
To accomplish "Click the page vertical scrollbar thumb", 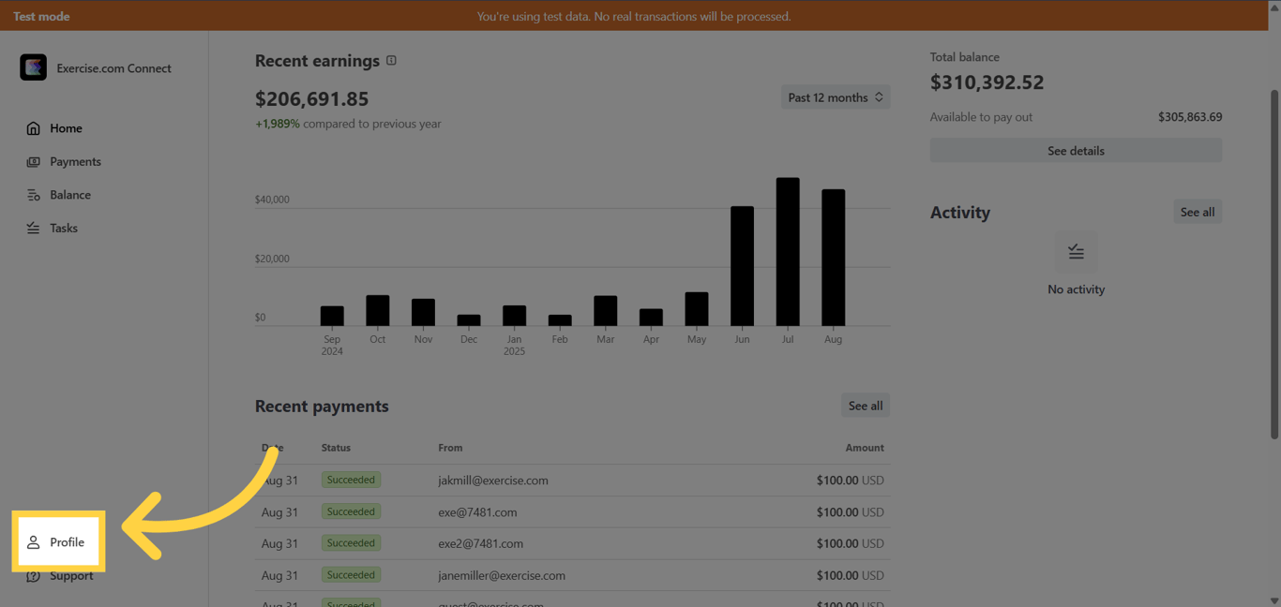I will 1274,264.
